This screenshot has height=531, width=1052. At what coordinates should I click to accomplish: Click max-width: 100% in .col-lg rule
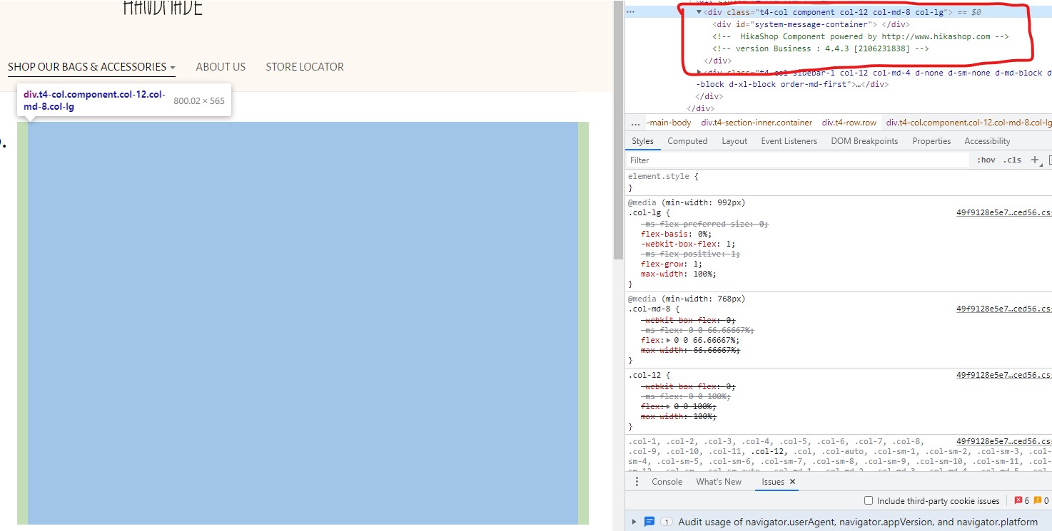[678, 274]
